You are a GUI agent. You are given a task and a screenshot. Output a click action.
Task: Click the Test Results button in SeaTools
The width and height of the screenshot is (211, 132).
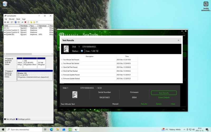(x=164, y=93)
